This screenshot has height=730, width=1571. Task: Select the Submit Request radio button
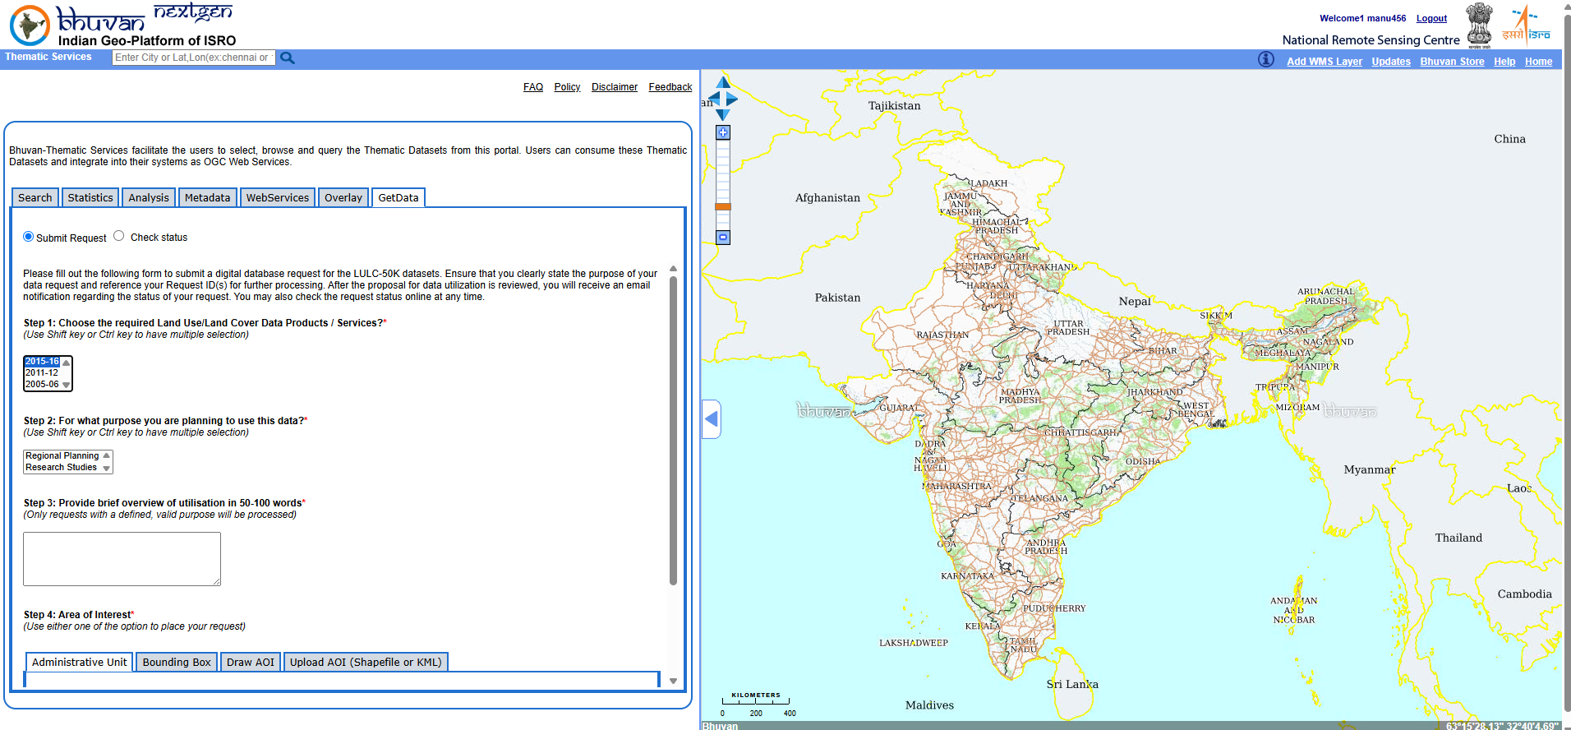pos(29,237)
